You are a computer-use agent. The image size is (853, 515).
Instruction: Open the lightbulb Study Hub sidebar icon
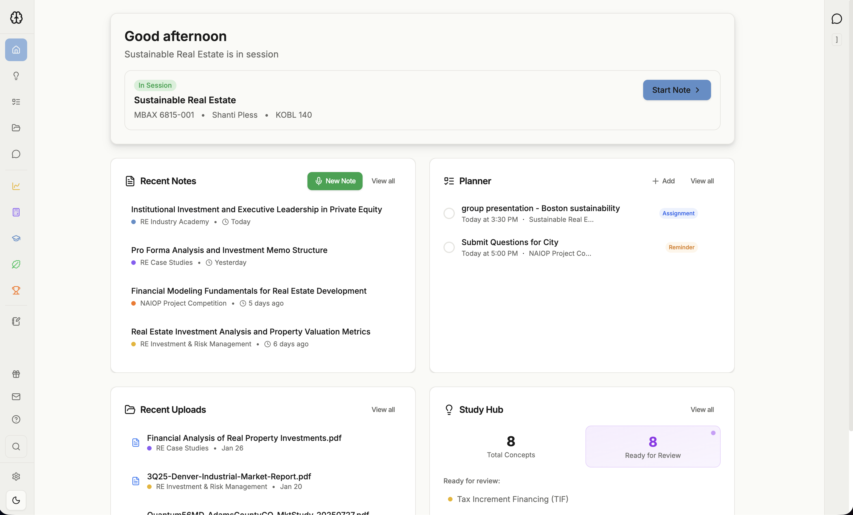(16, 76)
